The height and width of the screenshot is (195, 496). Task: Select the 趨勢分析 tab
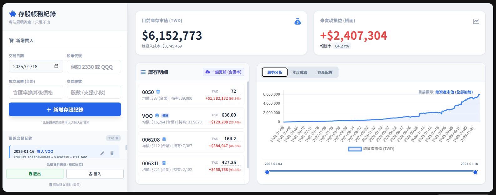point(275,72)
